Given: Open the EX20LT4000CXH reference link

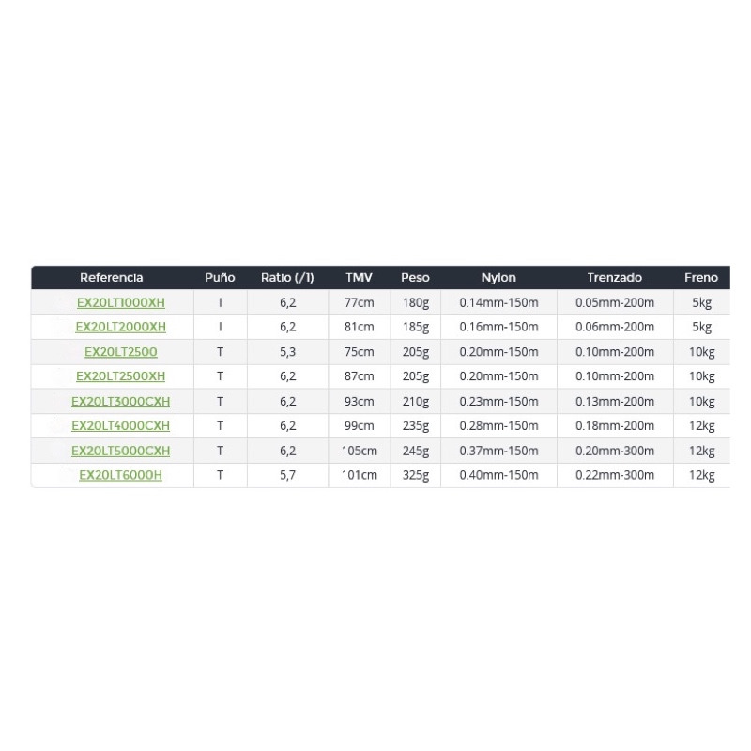Looking at the screenshot, I should coord(121,426).
